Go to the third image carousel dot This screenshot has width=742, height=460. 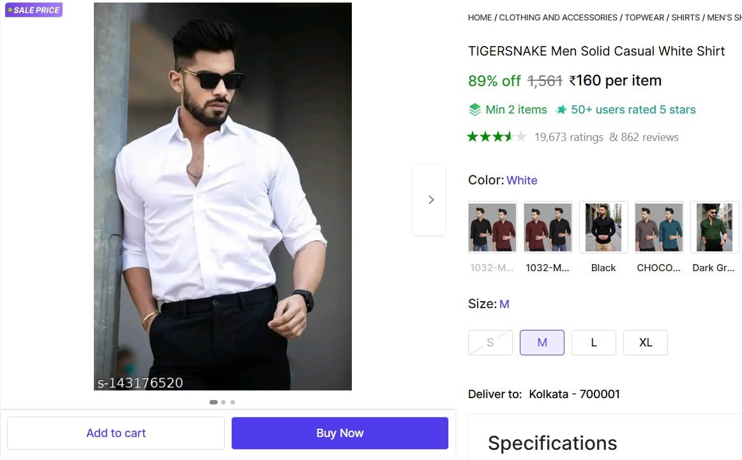(232, 402)
